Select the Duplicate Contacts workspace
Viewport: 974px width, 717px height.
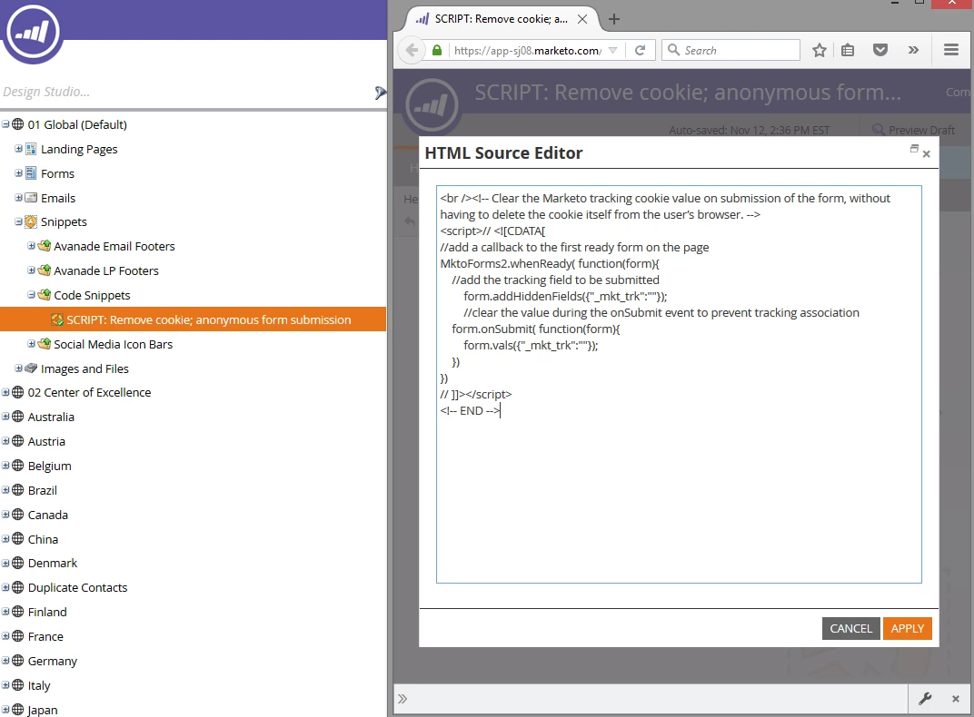click(x=77, y=587)
